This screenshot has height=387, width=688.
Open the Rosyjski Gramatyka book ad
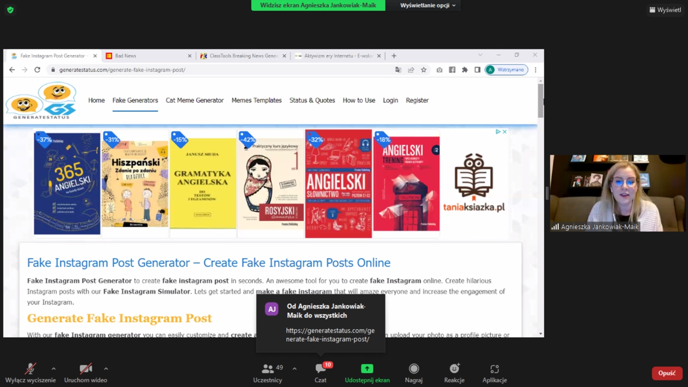pyautogui.click(x=271, y=183)
